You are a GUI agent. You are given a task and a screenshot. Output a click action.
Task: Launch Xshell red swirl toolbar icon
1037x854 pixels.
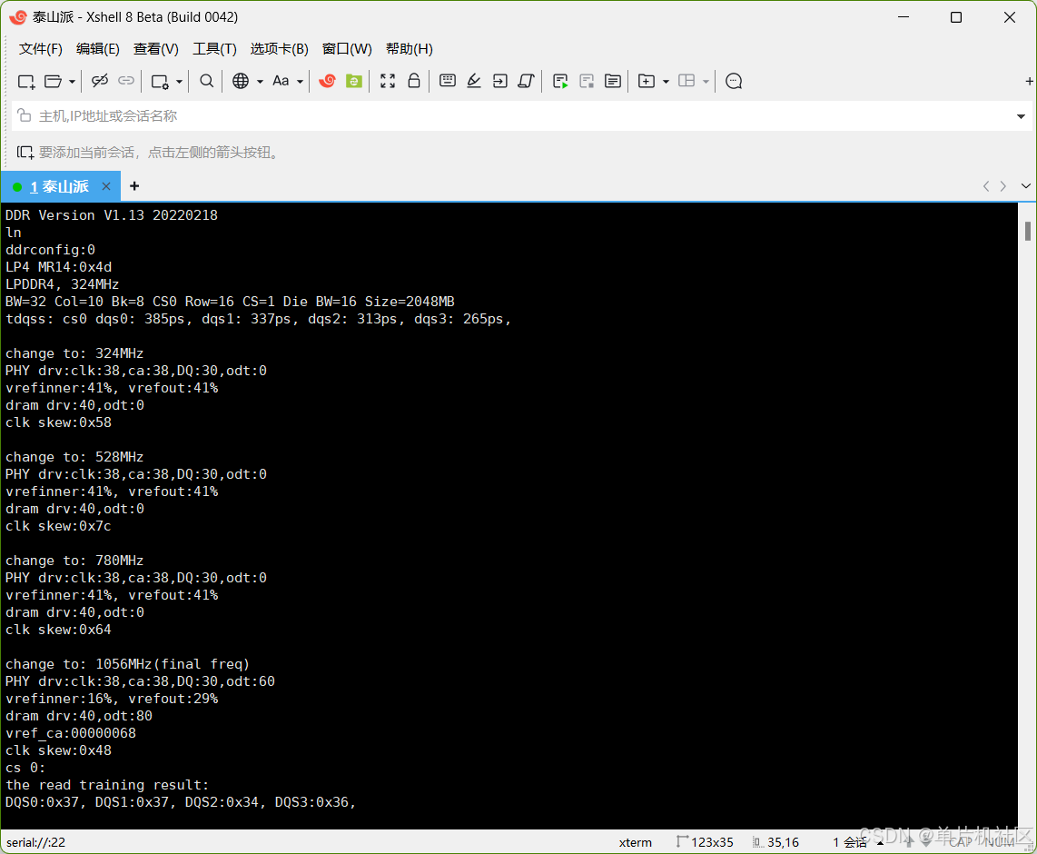(x=328, y=81)
